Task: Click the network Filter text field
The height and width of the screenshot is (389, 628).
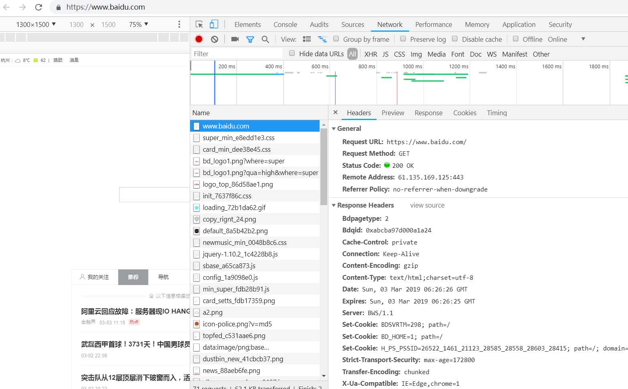Action: pyautogui.click(x=237, y=54)
